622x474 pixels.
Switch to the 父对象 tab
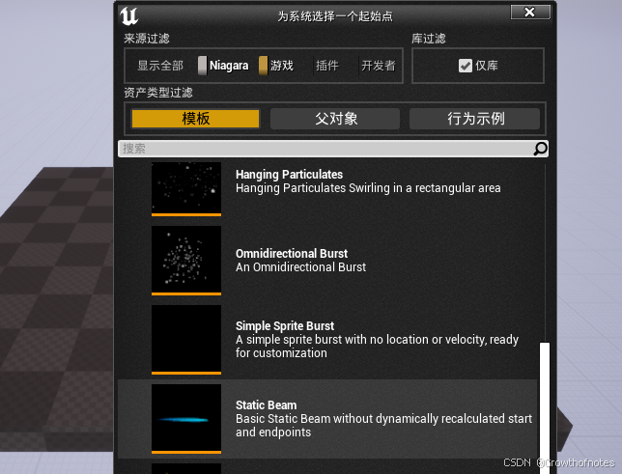(x=335, y=119)
